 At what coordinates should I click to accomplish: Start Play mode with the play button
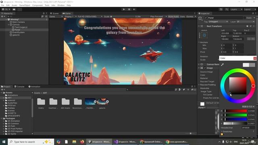click(x=124, y=9)
